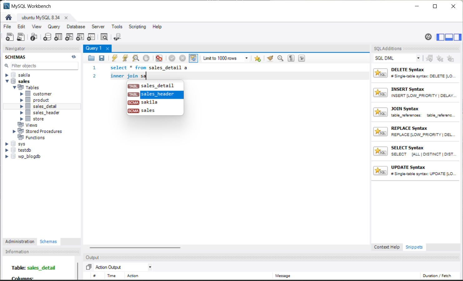The image size is (463, 281).
Task: Rollback transaction icon
Action: coord(182,58)
